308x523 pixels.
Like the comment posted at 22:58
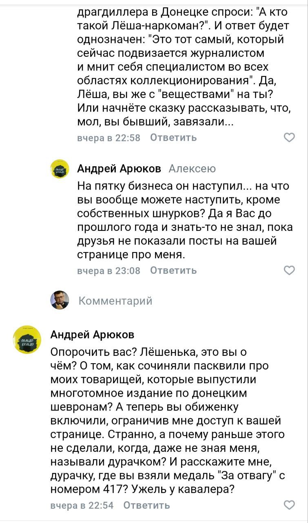(x=289, y=138)
